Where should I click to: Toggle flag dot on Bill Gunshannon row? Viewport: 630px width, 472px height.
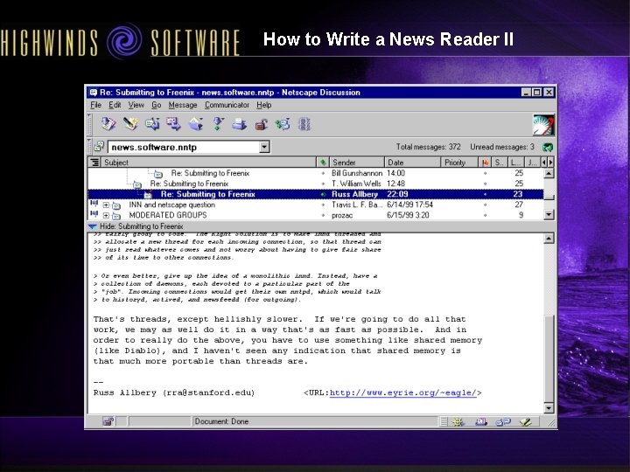pyautogui.click(x=485, y=173)
